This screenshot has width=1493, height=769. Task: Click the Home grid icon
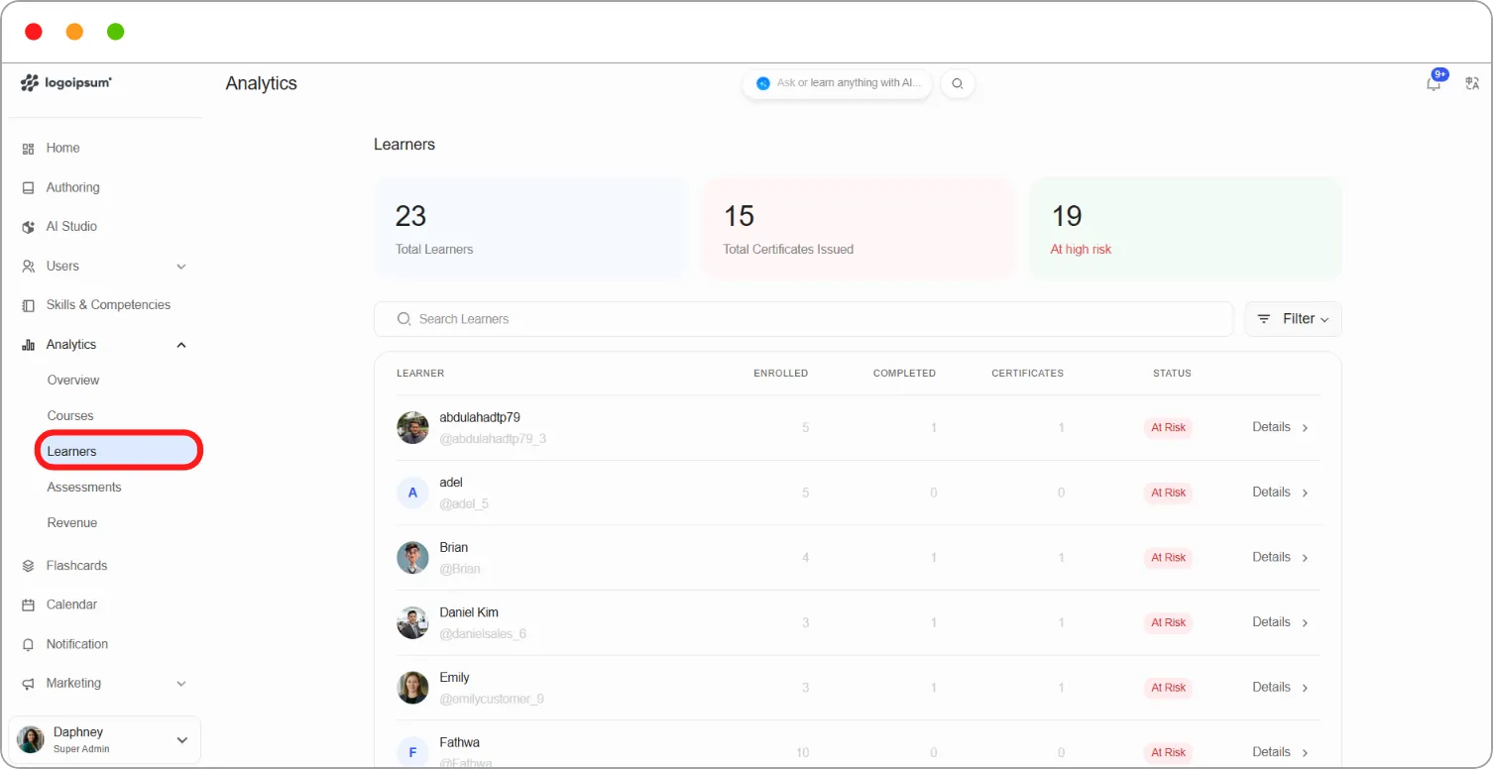pyautogui.click(x=28, y=149)
